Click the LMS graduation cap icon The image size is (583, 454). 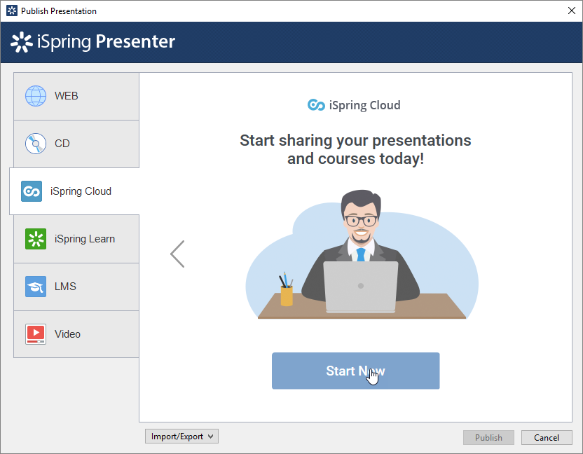(36, 287)
